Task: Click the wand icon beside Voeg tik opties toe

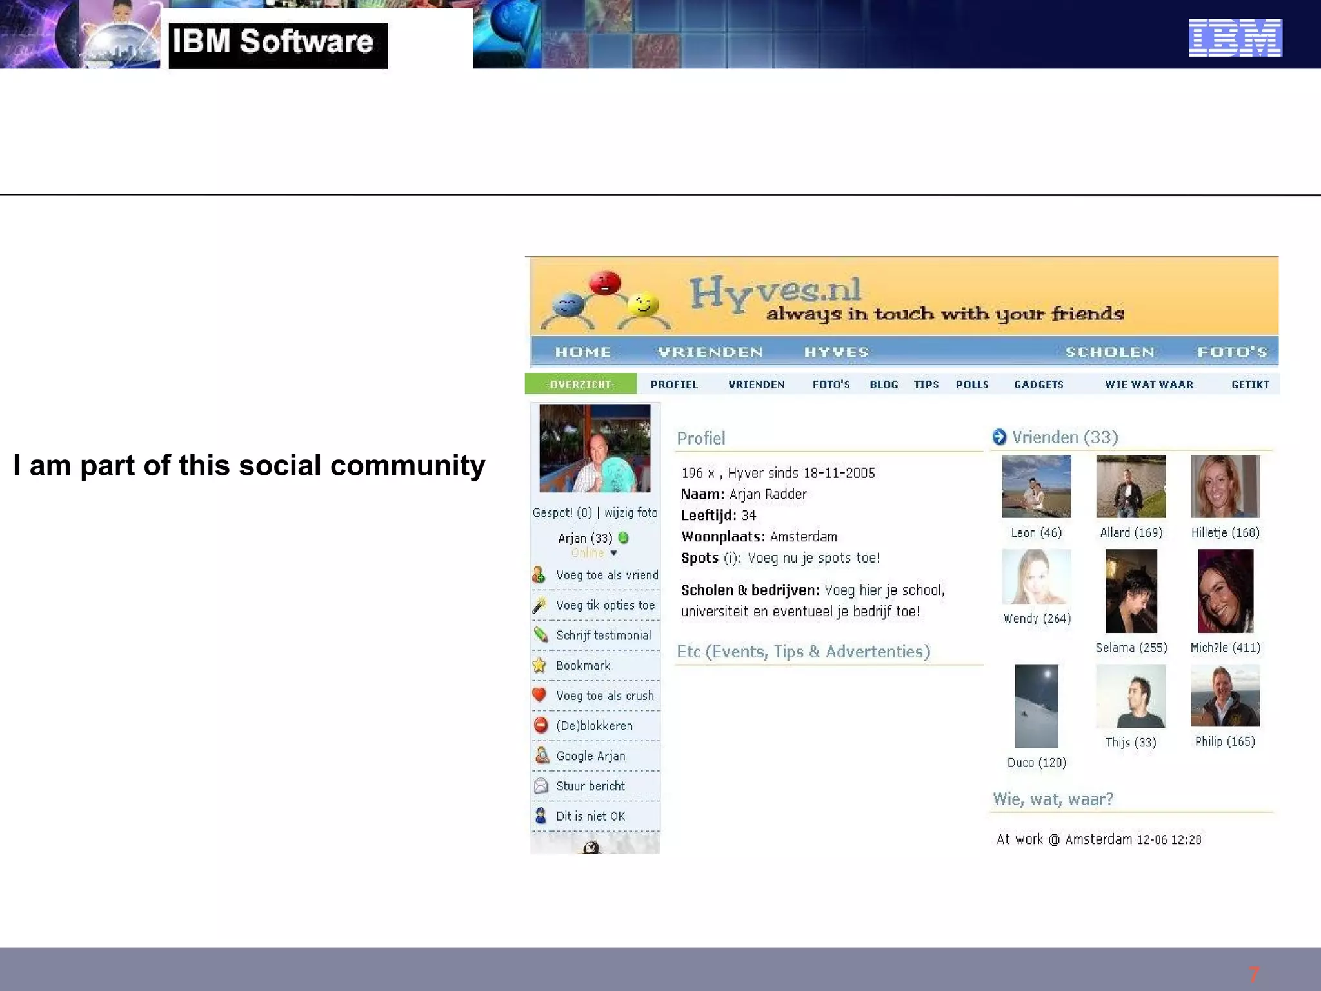Action: click(539, 605)
